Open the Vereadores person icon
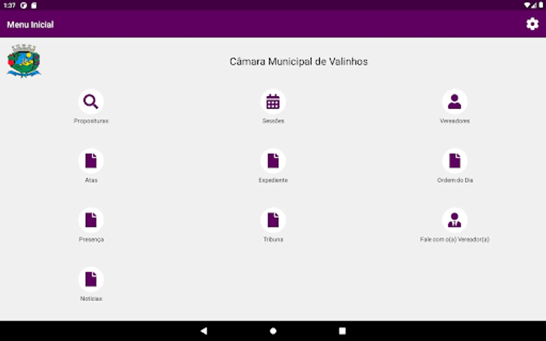 455,102
